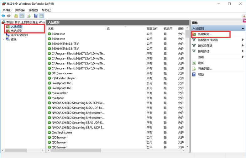Image resolution: width=246 pixels, height=158 pixels.
Task: Click the firewall app icon in title bar
Action: click(4, 4)
